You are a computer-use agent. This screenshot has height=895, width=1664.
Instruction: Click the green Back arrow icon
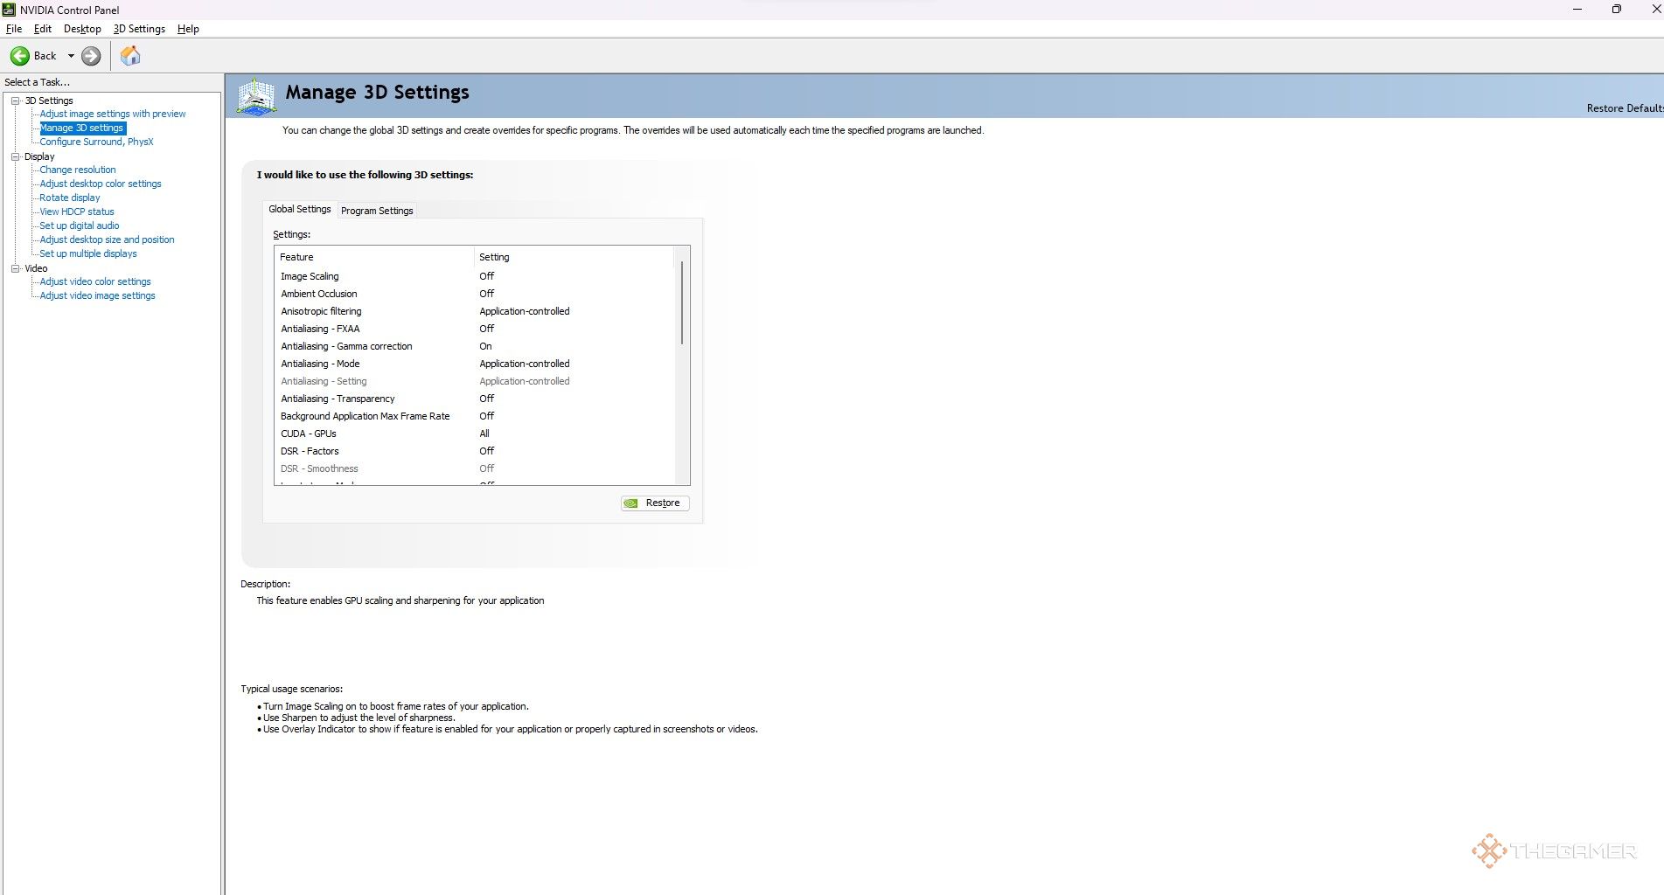[19, 56]
